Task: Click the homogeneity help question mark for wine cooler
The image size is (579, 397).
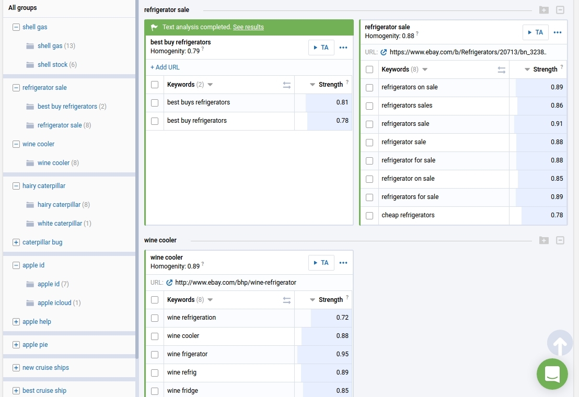Action: 203,264
